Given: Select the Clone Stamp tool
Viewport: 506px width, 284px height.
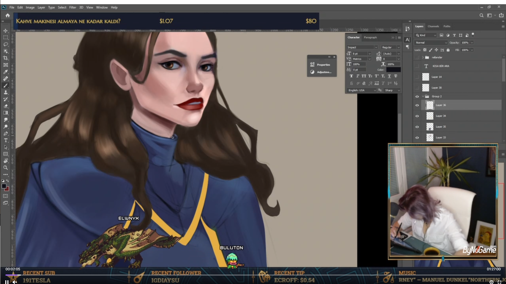Looking at the screenshot, I should point(6,92).
